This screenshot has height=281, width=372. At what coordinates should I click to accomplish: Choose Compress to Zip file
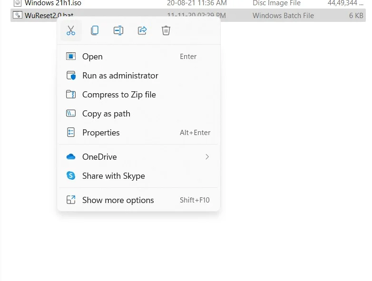[138, 95]
